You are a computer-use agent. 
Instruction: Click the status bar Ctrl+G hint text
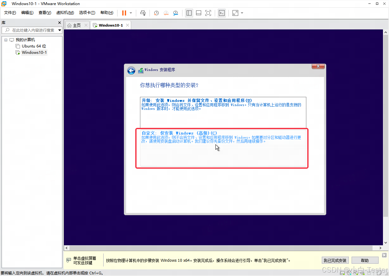click(52, 273)
